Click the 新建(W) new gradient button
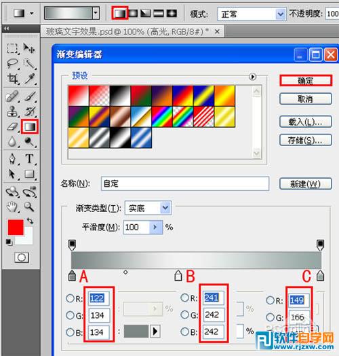 pyautogui.click(x=306, y=183)
